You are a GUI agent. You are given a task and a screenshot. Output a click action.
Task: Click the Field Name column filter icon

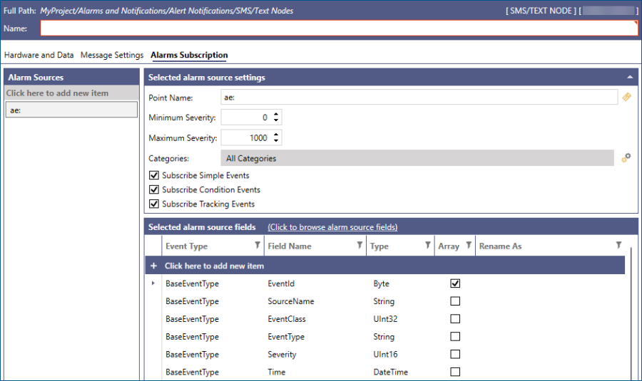point(360,246)
